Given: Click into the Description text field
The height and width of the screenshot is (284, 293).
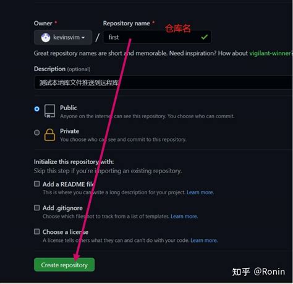Looking at the screenshot, I should [x=163, y=82].
